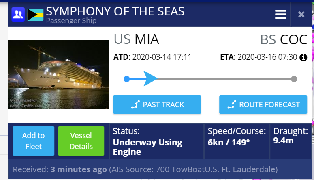Close the vessel info popup
Screen dimensions: 314x180
pyautogui.click(x=301, y=15)
